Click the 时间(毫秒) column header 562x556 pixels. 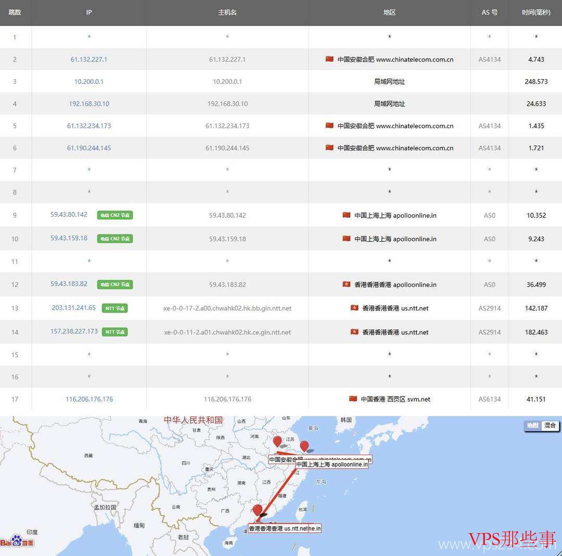pos(536,12)
